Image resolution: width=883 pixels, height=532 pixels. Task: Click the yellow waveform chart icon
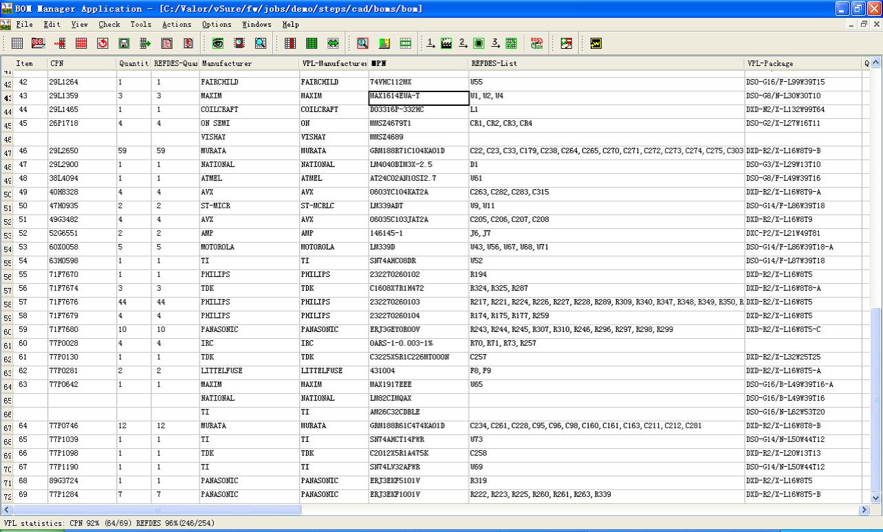coord(596,43)
